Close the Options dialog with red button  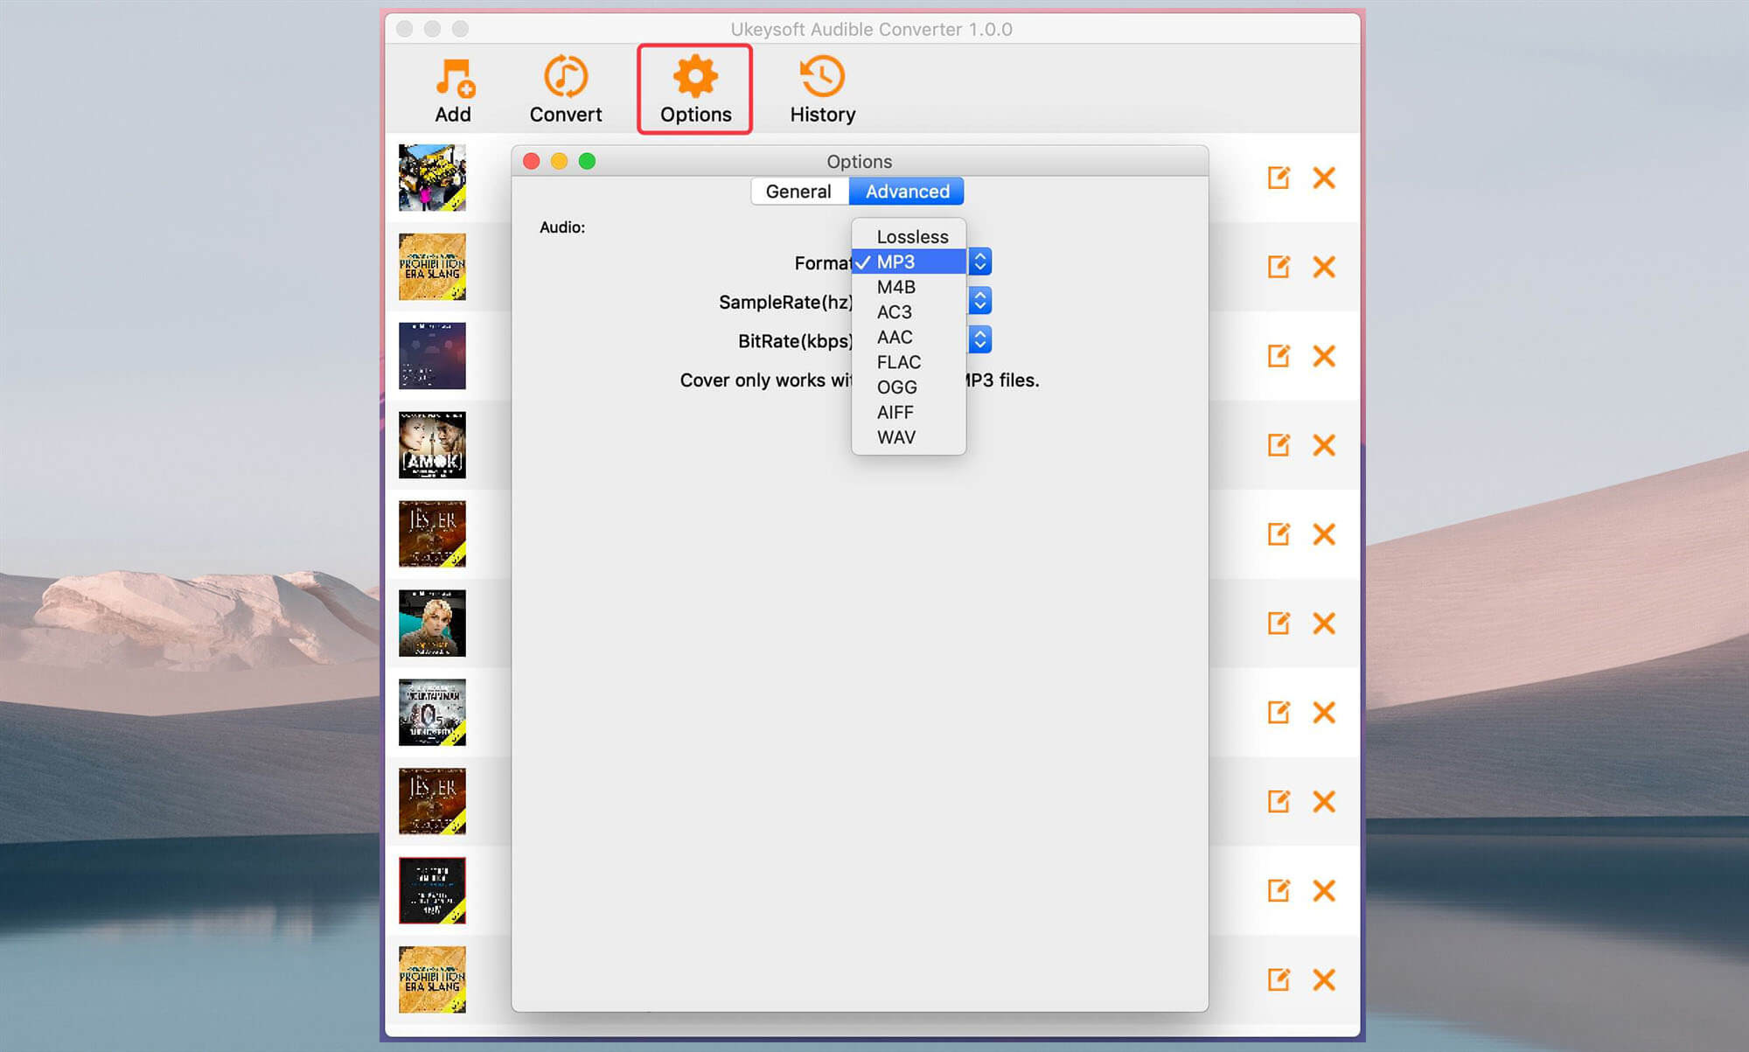click(531, 161)
